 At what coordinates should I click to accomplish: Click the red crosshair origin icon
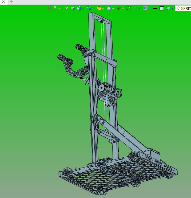[119, 9]
